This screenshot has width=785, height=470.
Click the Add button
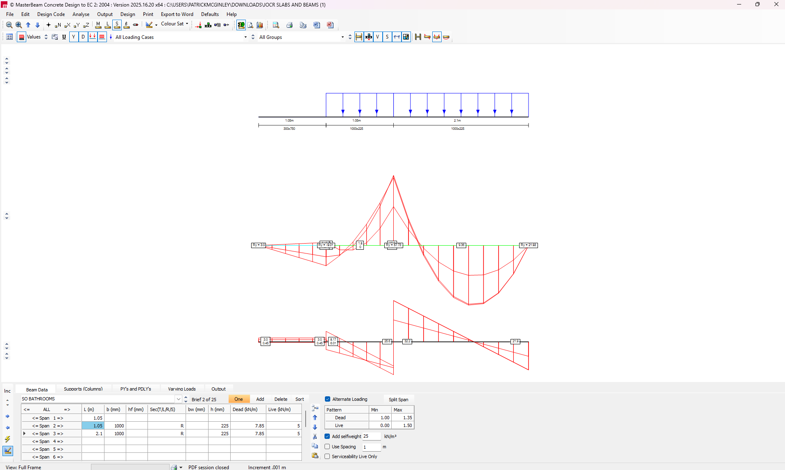click(x=260, y=399)
